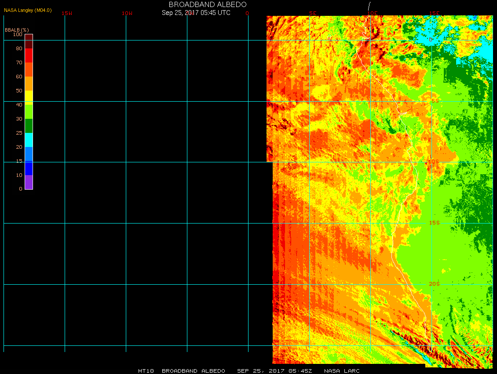Click the MT10 text in footer
This screenshot has width=497, height=374.
point(146,371)
